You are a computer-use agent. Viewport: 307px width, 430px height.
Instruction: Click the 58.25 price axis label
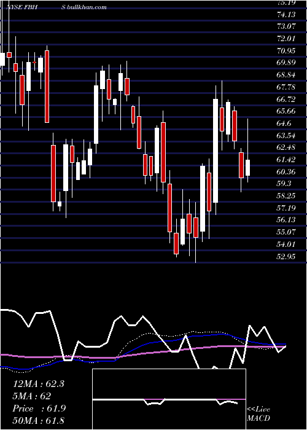287,195
